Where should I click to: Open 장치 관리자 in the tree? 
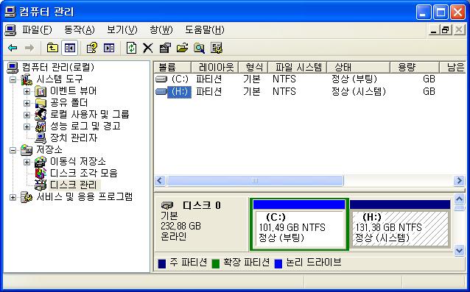tap(74, 138)
